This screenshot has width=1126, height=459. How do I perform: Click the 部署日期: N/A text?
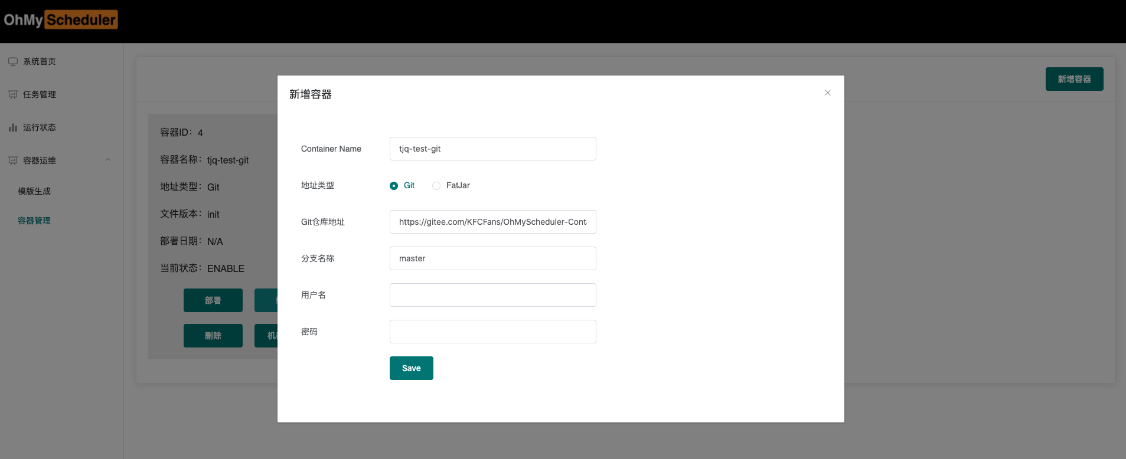pos(191,241)
